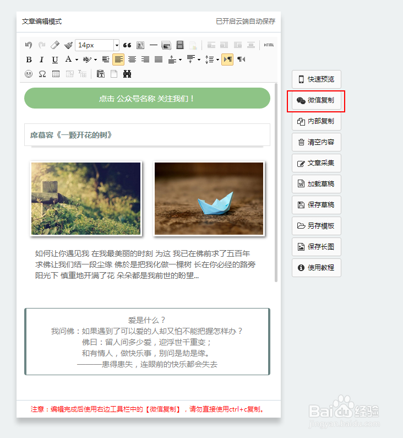Screen dimensions: 403x438
Task: Insert a table using grid icon
Action: (56, 74)
